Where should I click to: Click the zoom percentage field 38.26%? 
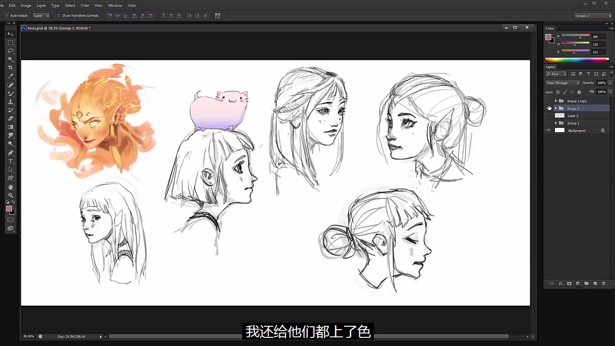[x=28, y=336]
